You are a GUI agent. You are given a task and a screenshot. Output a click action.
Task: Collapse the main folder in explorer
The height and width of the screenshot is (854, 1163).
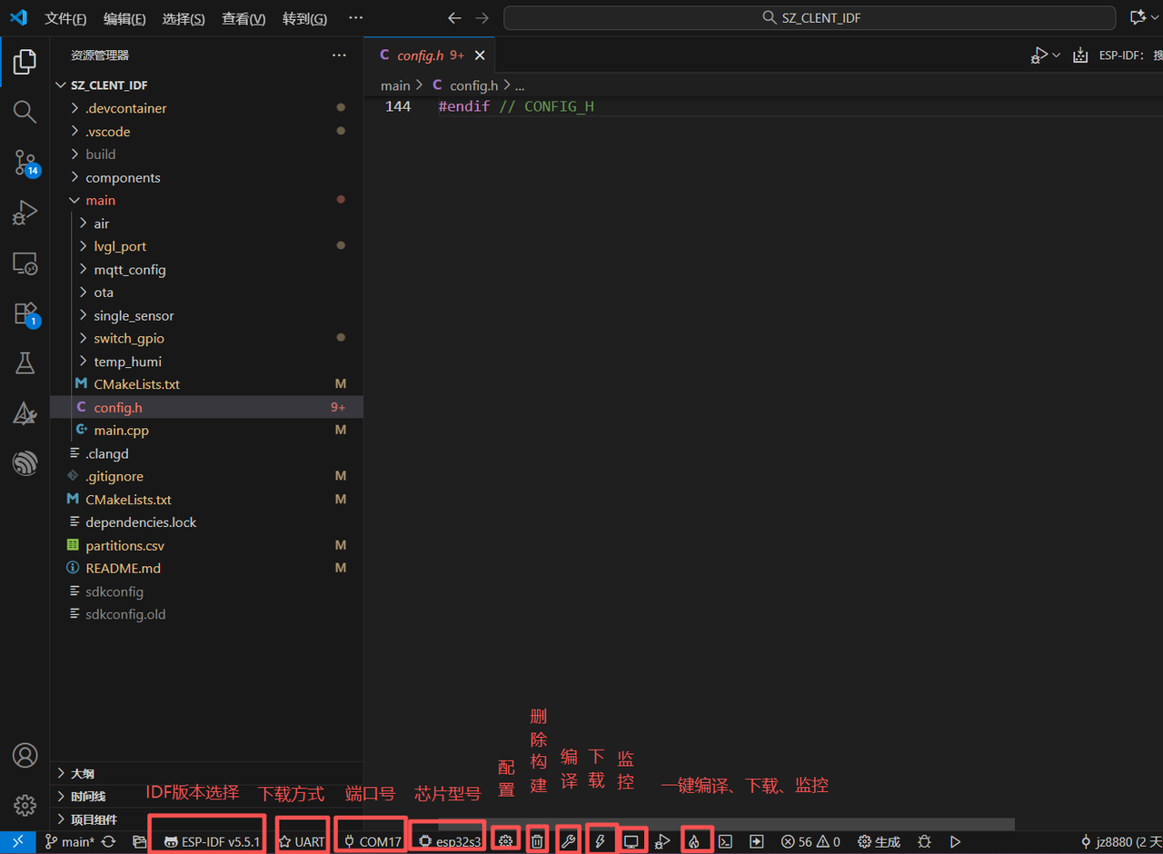coord(100,200)
